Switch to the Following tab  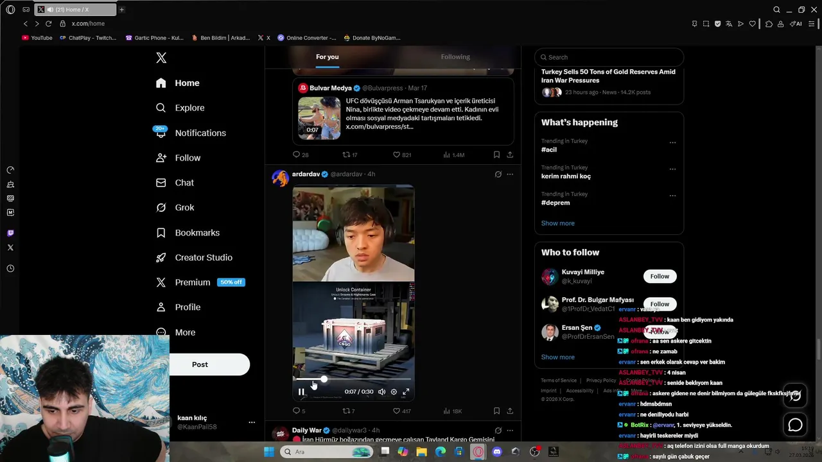pos(455,56)
